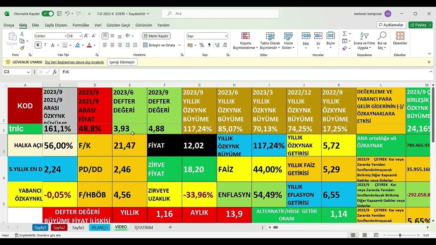
Task: Expand Birleştir ve Ortala dropdown arrow
Action: (x=180, y=45)
